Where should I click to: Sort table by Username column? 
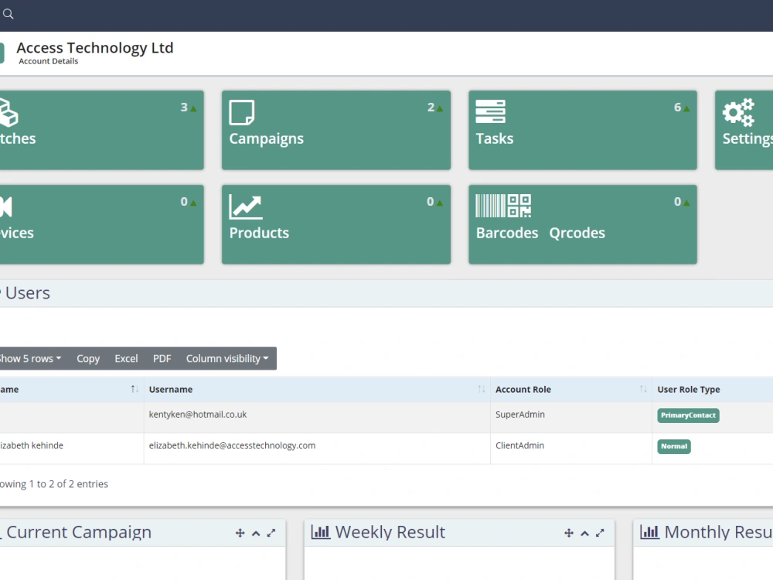tap(317, 390)
